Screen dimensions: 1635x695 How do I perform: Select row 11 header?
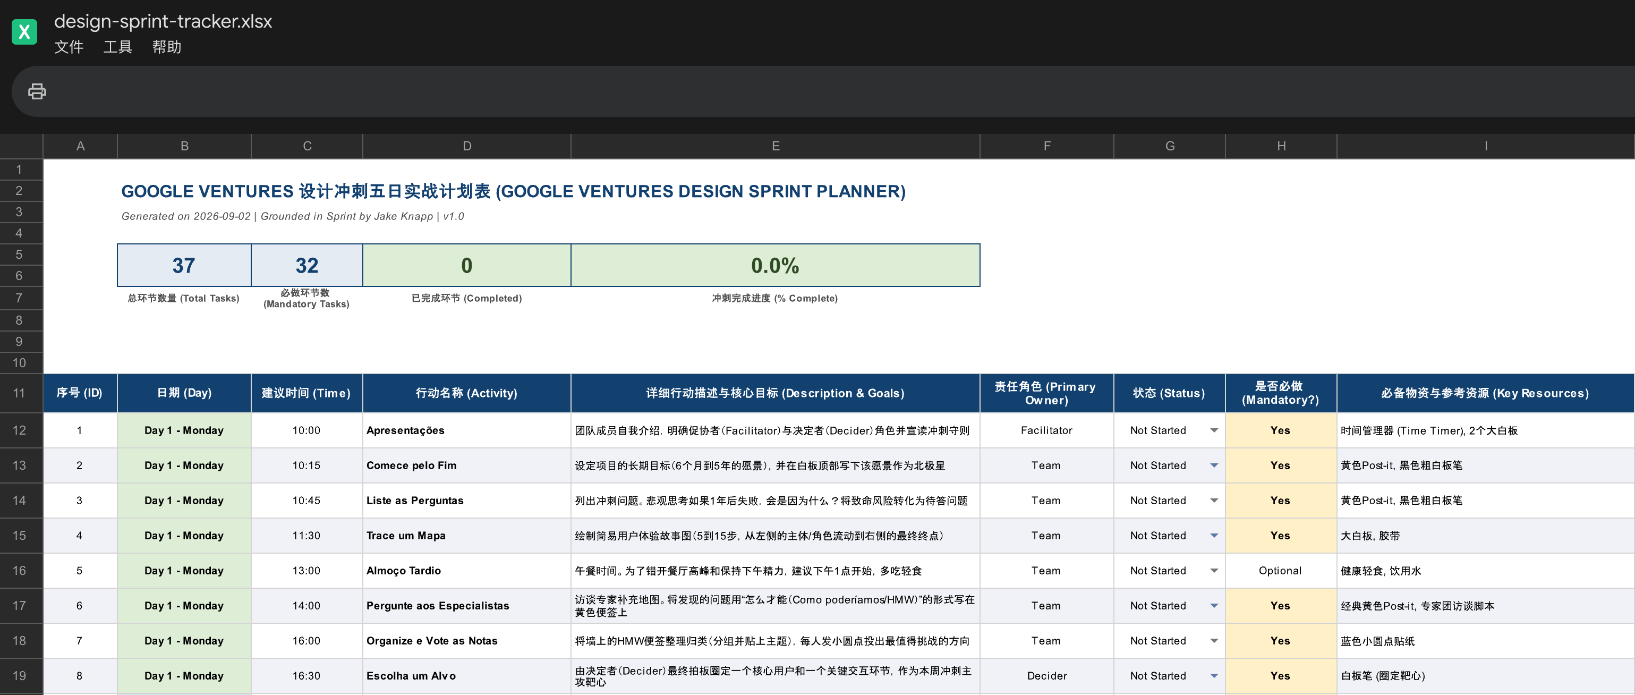coord(21,393)
